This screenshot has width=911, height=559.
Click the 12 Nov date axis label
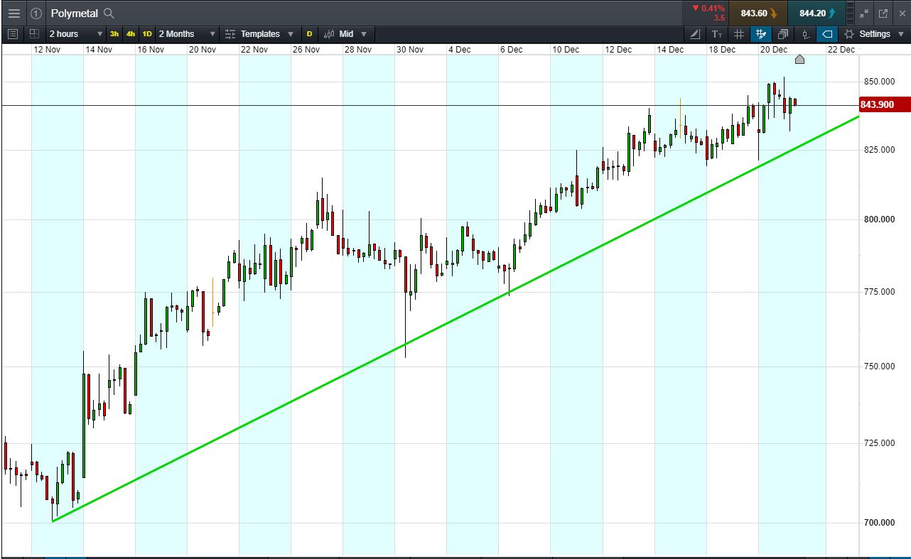click(x=47, y=50)
